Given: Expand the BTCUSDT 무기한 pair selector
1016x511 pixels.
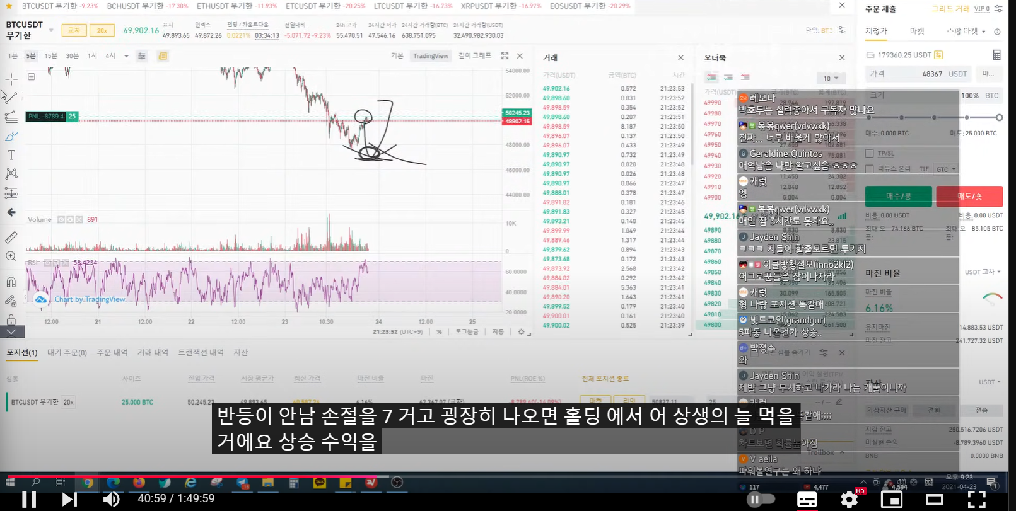Looking at the screenshot, I should [x=51, y=30].
